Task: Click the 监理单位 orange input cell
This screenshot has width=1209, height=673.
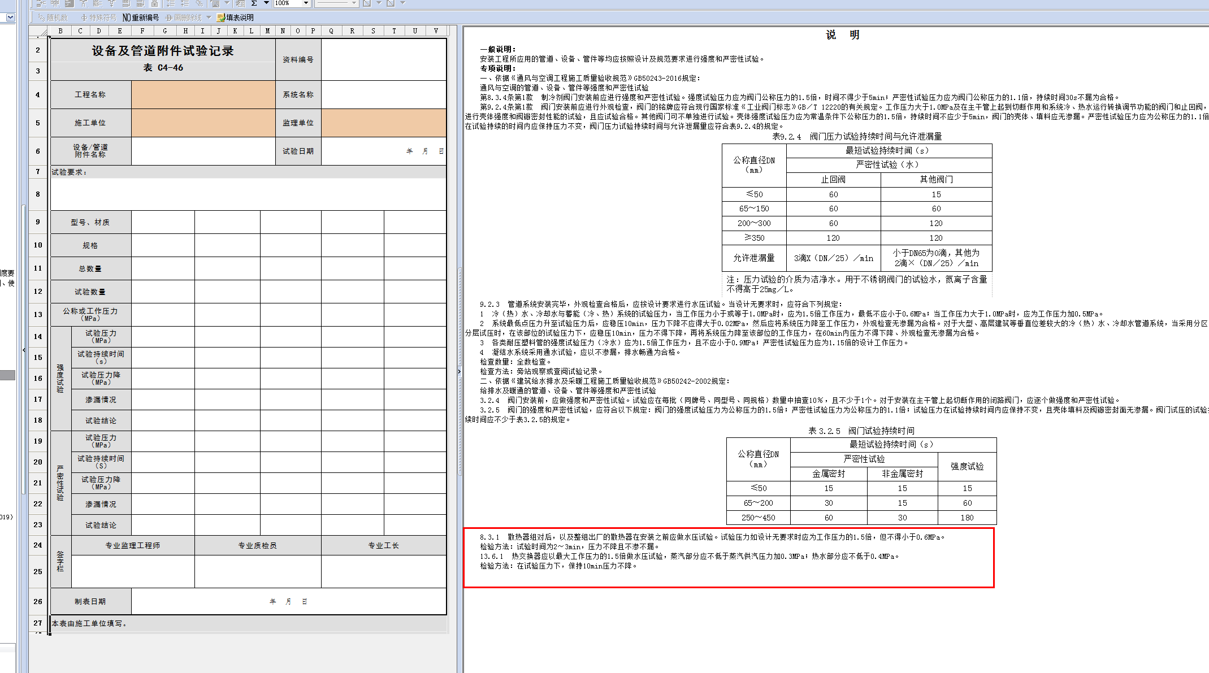Action: [384, 123]
